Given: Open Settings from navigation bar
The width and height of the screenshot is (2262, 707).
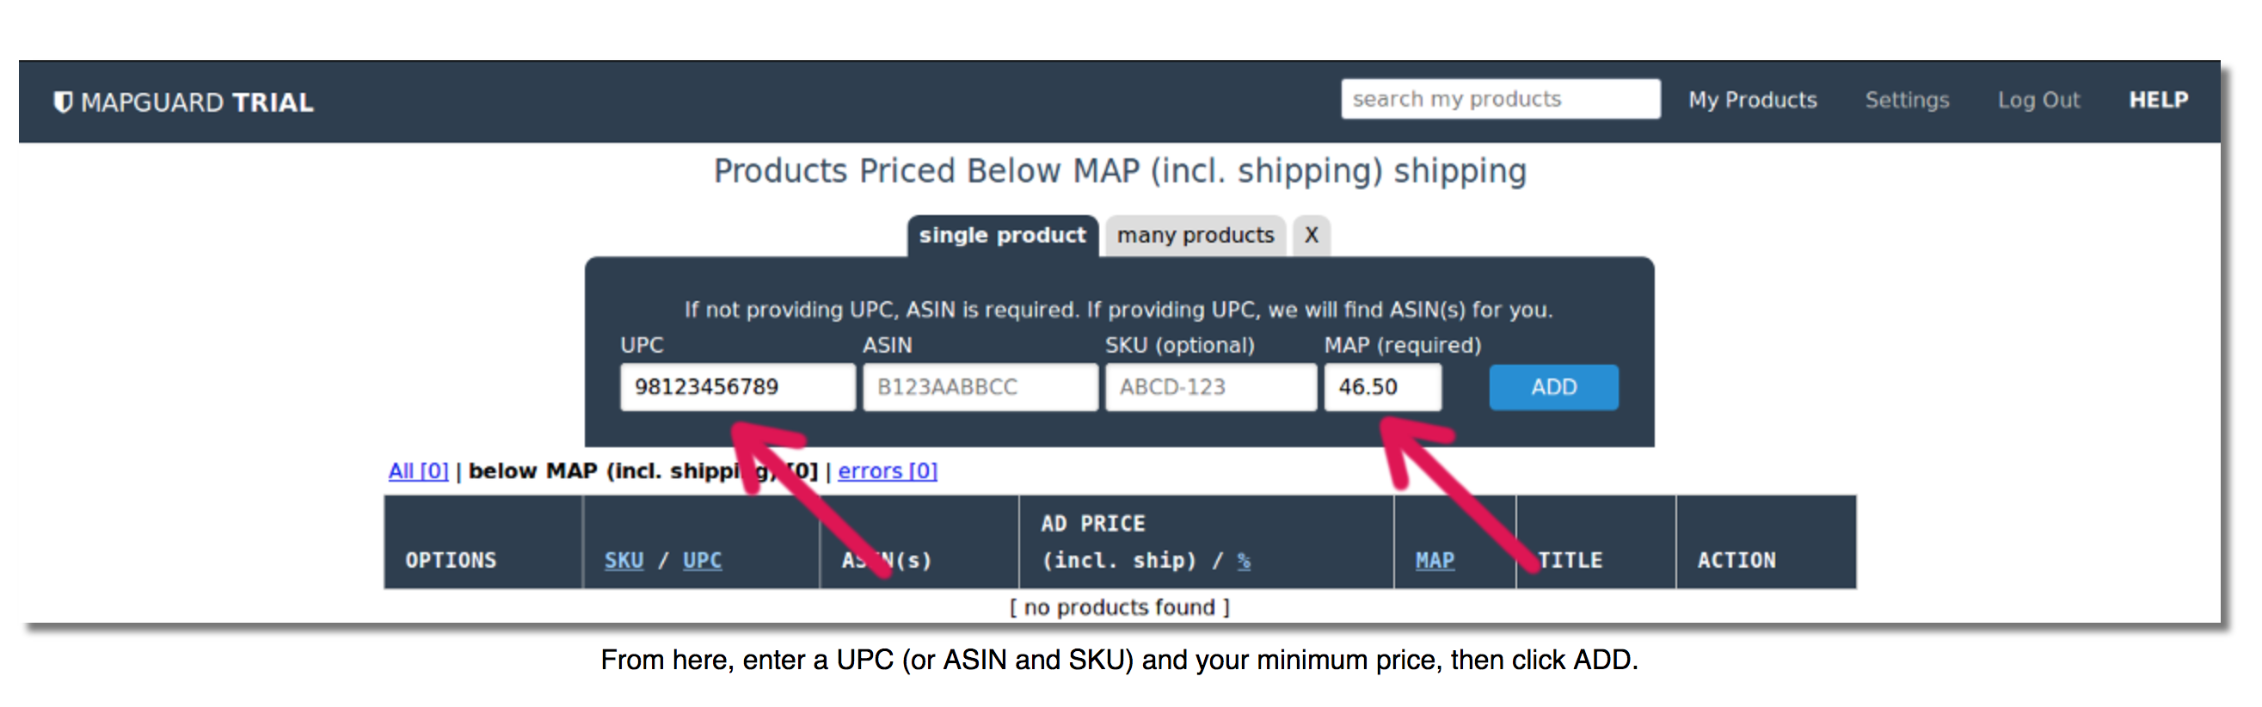Looking at the screenshot, I should (x=1907, y=100).
